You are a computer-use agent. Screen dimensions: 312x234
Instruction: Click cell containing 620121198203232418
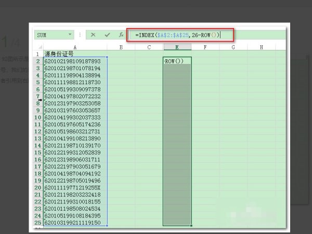(x=75, y=194)
